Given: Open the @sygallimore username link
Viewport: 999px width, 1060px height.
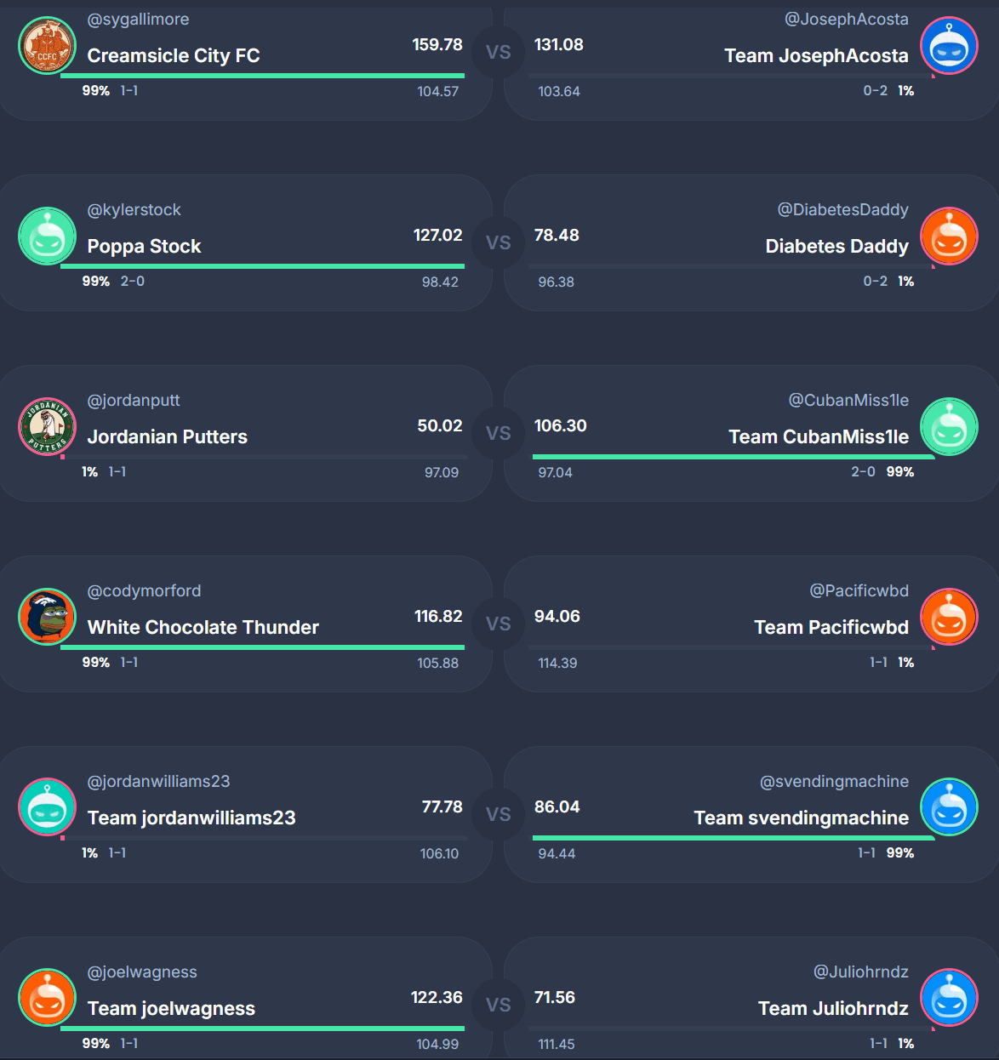Looking at the screenshot, I should 139,20.
